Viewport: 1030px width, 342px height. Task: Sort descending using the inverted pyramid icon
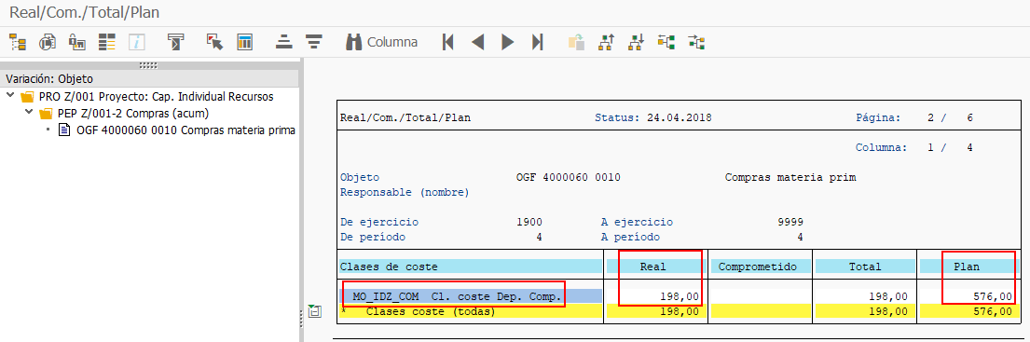pyautogui.click(x=315, y=43)
